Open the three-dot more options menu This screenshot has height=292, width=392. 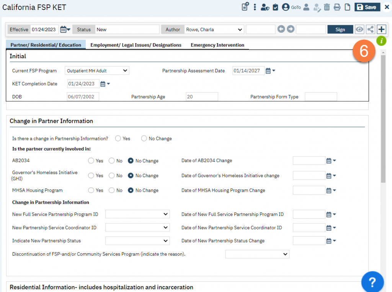pos(255,7)
